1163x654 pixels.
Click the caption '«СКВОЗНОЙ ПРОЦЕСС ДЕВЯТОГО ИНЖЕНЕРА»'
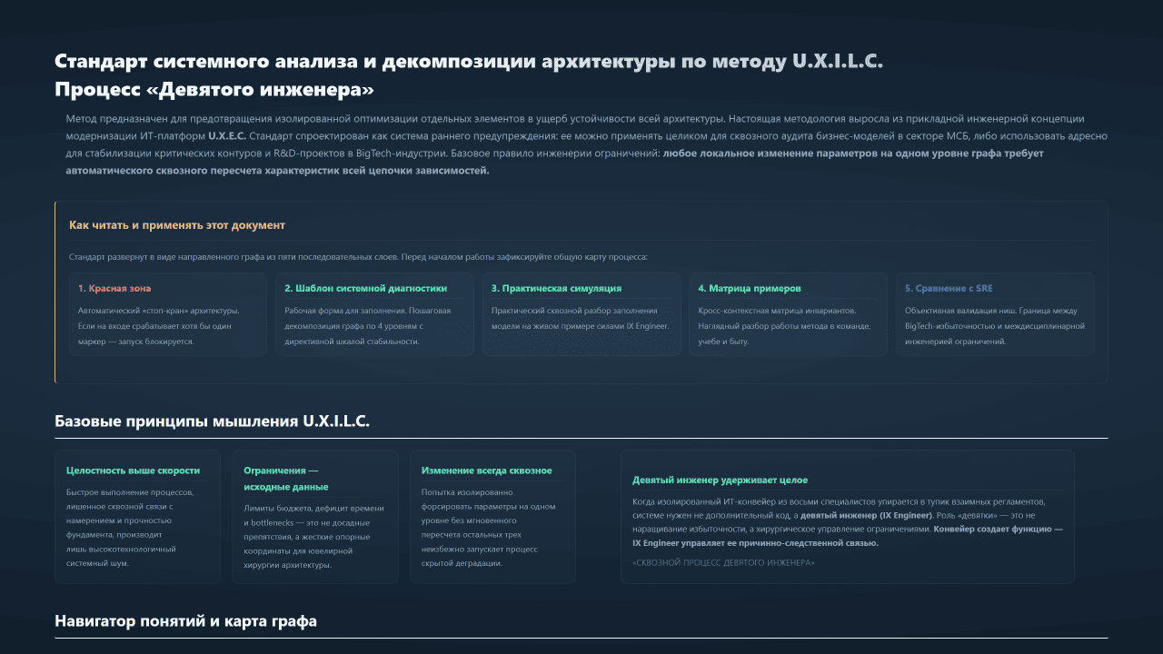[x=723, y=563]
